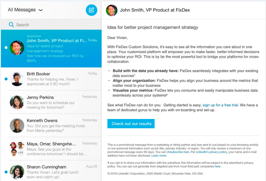Open the Maya, Omar group conversation
Screen dimensions: 266x181
click(x=57, y=149)
